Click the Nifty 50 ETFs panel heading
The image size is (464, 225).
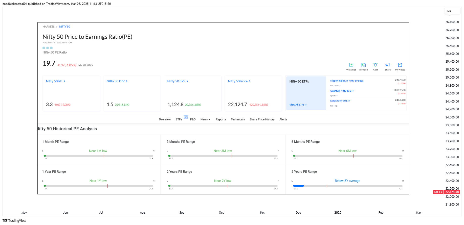(299, 82)
